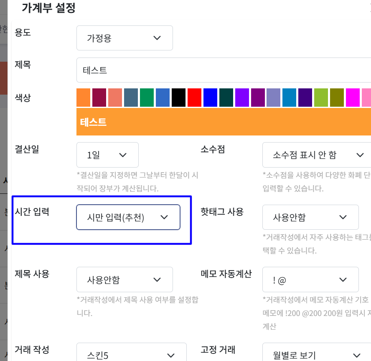The height and width of the screenshot is (361, 371).
Task: Pick the green color swatch
Action: [x=147, y=97]
